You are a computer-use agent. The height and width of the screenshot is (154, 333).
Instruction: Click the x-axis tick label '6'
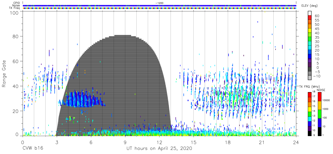[x=91, y=142]
